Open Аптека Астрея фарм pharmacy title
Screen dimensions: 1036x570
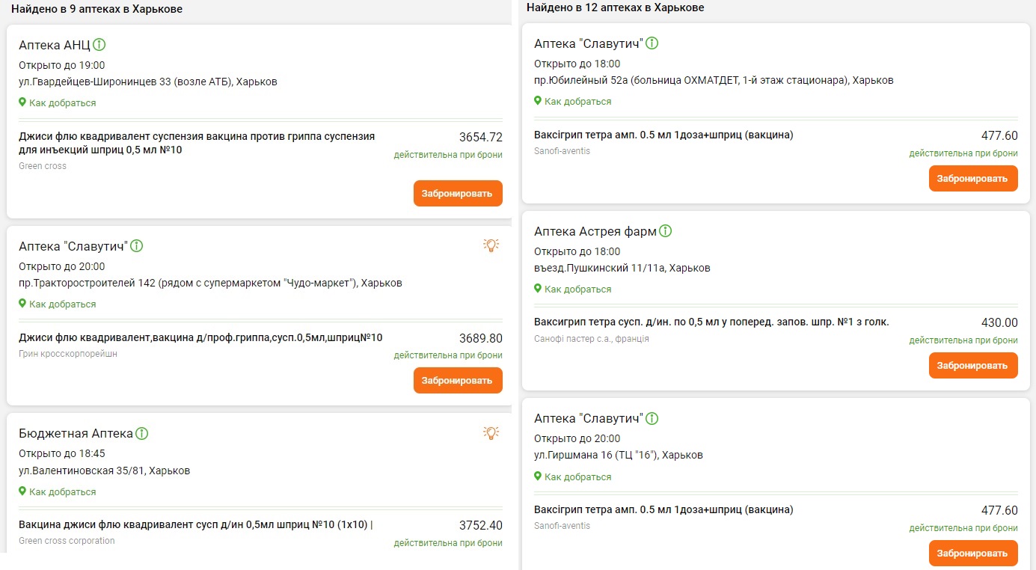point(595,231)
